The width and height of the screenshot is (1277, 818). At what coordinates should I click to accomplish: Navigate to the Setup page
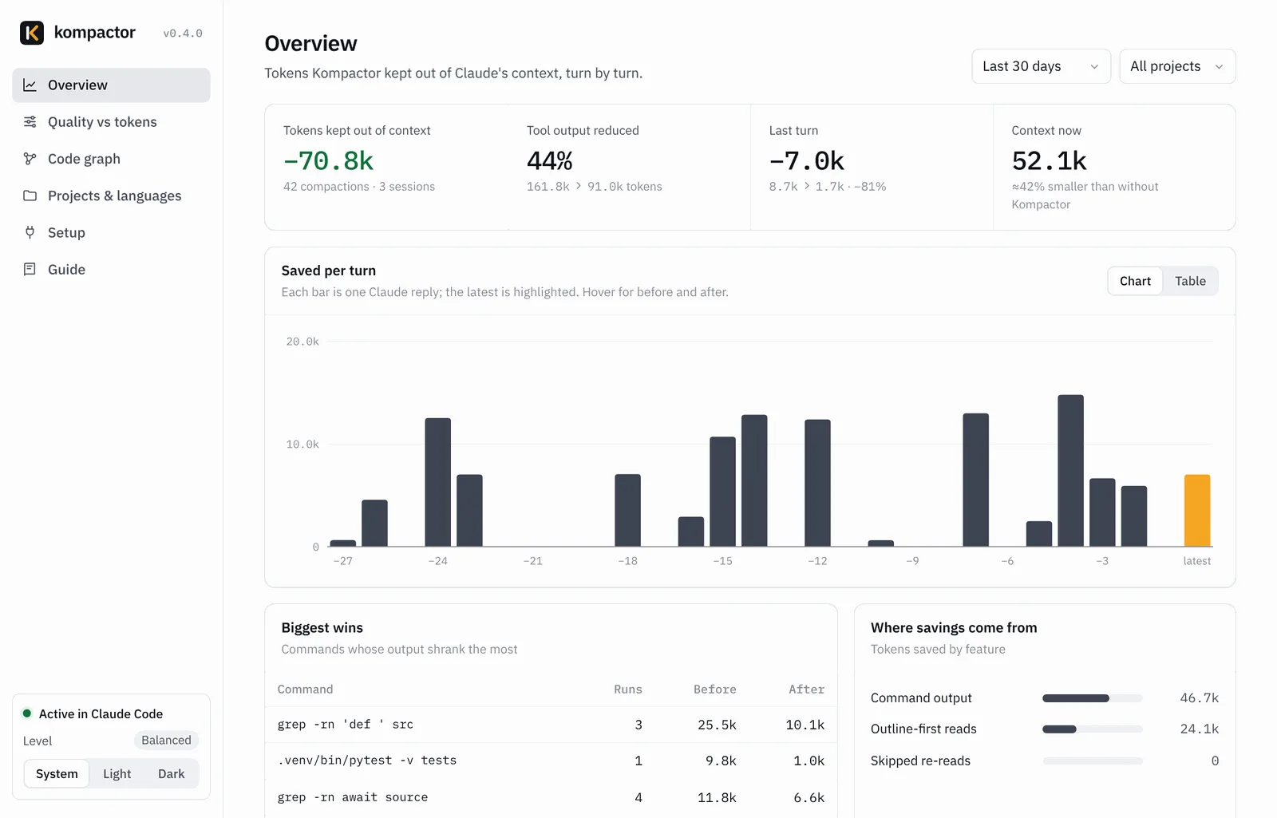pos(111,232)
